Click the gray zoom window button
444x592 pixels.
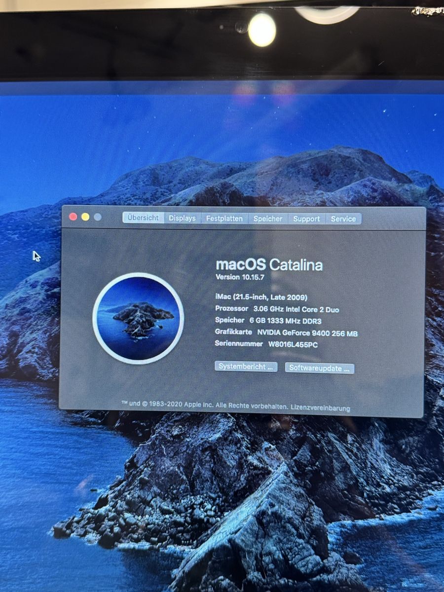point(98,217)
